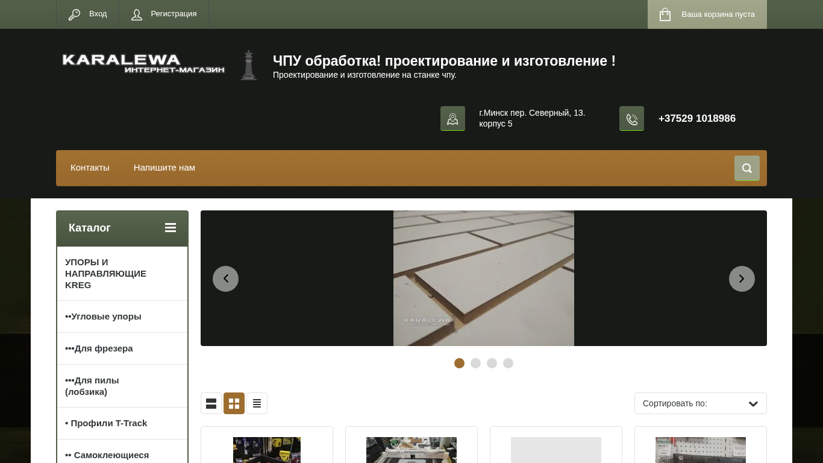
Task: Switch to large row view
Action: point(211,403)
